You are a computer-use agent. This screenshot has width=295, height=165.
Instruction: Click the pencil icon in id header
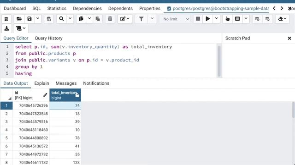(45, 95)
